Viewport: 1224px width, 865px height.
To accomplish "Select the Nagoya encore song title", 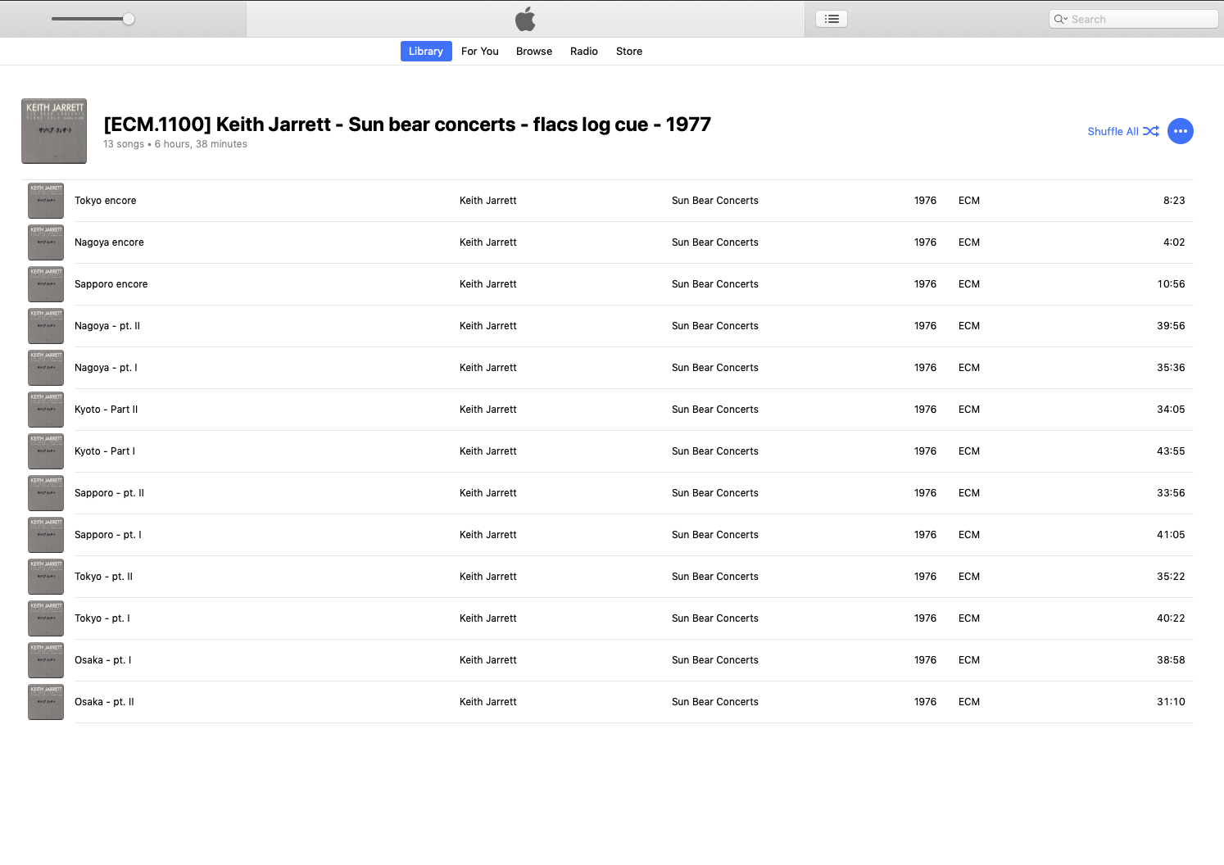I will point(109,242).
